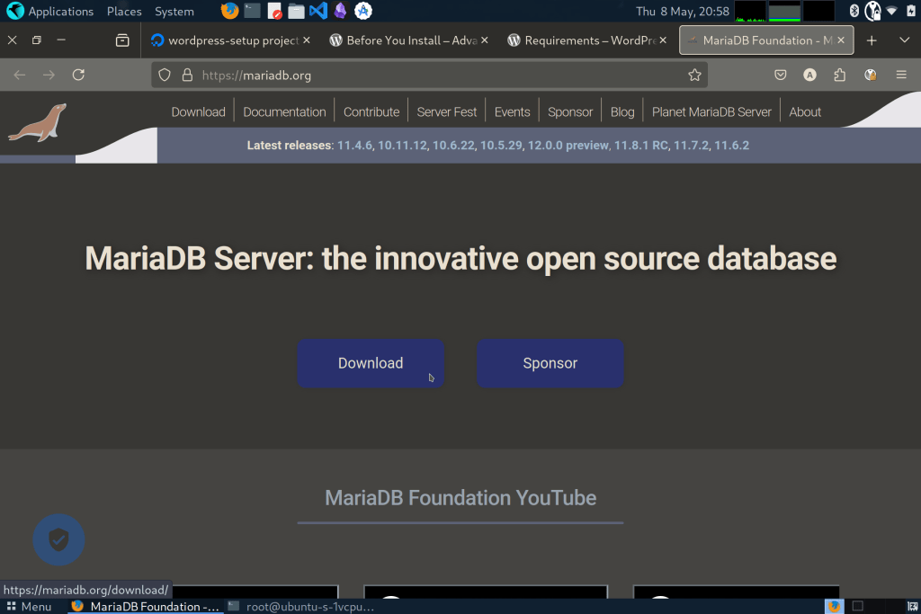Viewport: 921px width, 614px height.
Task: Go back to the previous page
Action: [x=20, y=75]
